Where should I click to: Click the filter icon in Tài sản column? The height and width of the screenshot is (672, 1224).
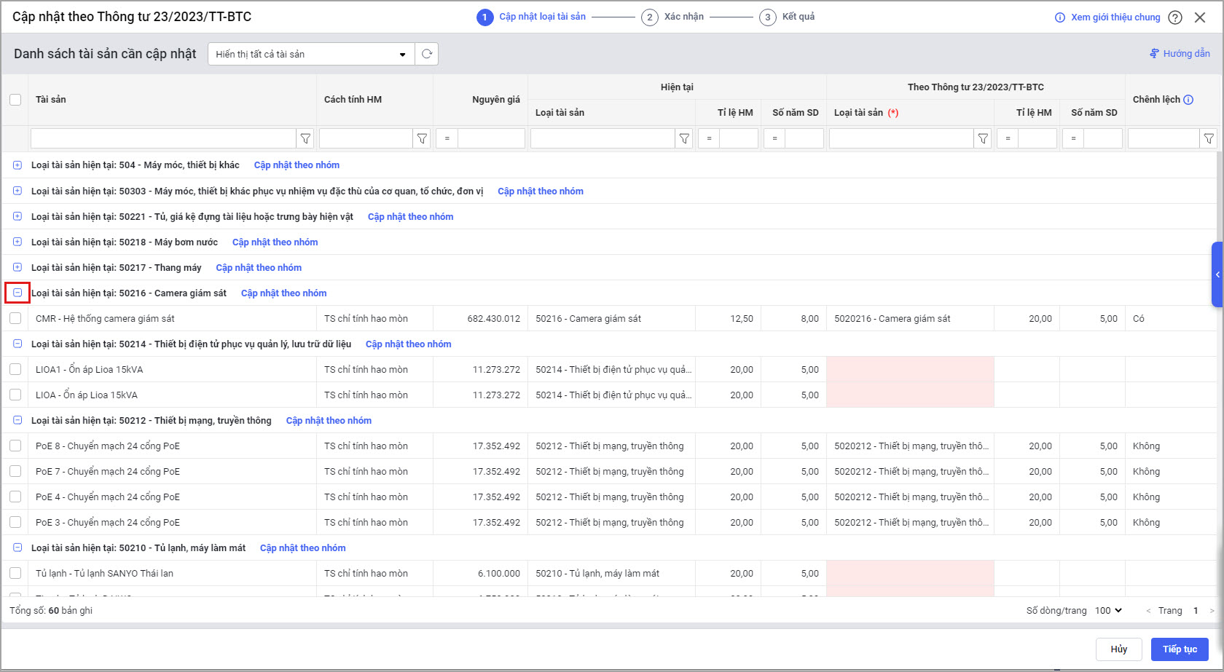click(x=306, y=138)
